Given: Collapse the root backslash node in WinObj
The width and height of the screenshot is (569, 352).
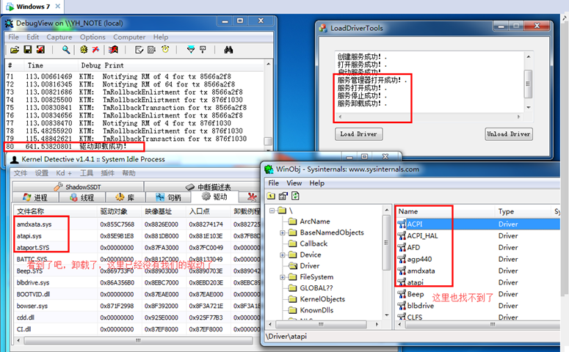Looking at the screenshot, I should coord(272,210).
